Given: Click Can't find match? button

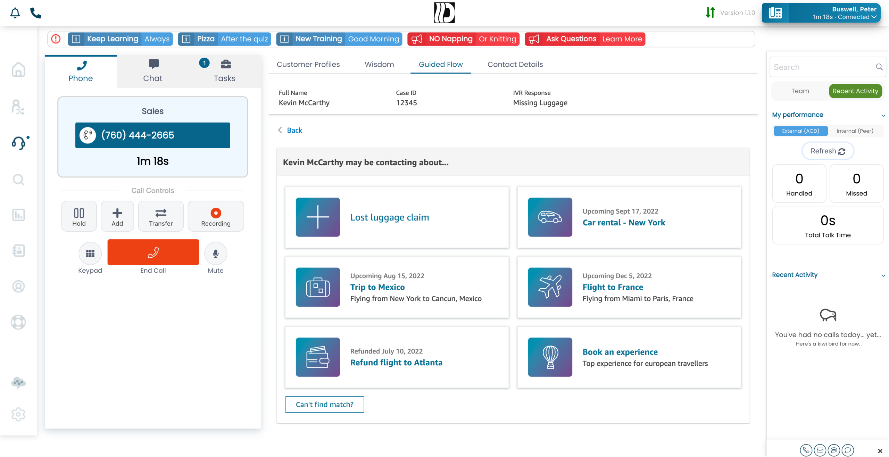Looking at the screenshot, I should (324, 405).
